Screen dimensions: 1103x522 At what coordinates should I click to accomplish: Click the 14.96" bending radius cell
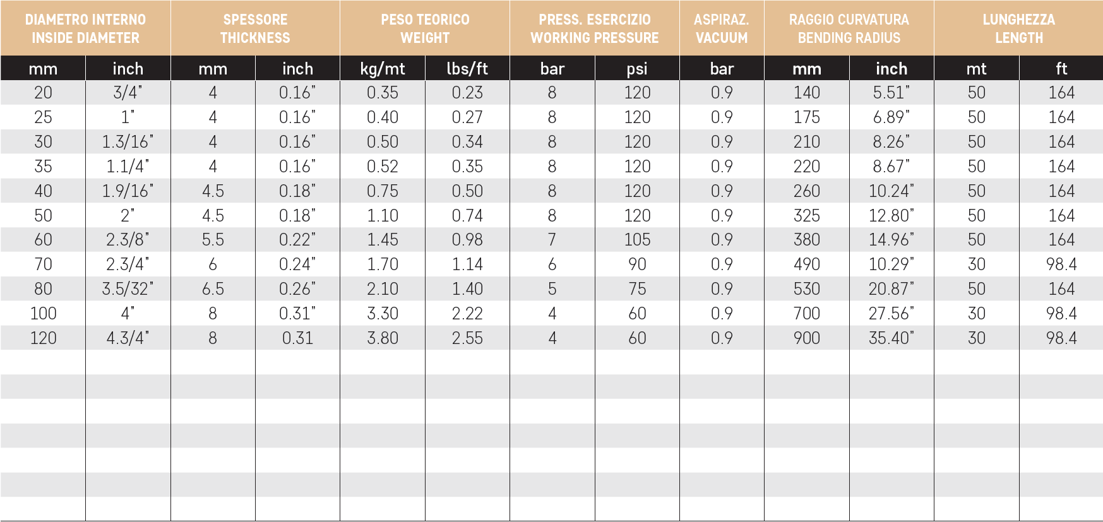[x=891, y=240]
